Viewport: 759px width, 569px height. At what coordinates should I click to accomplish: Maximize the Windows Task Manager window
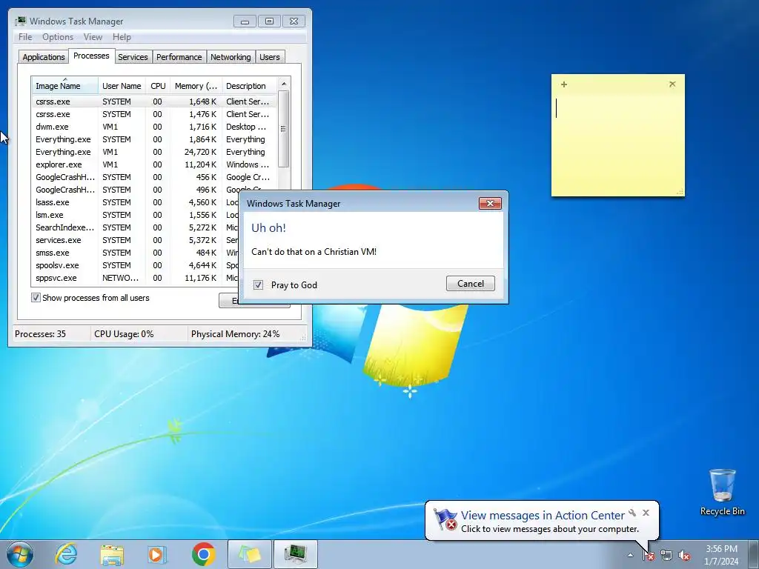pyautogui.click(x=269, y=21)
